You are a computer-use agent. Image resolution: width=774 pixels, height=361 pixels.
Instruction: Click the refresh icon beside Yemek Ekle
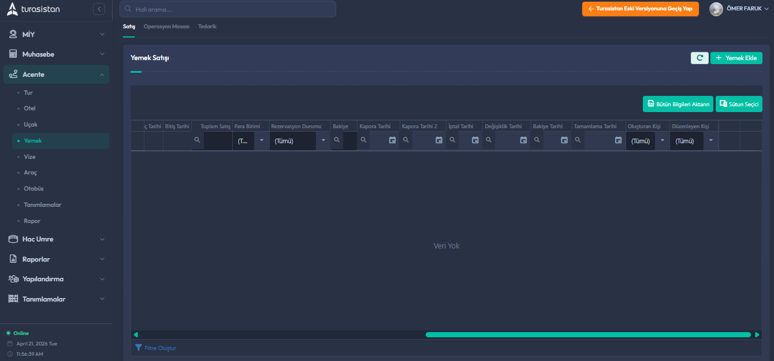699,58
